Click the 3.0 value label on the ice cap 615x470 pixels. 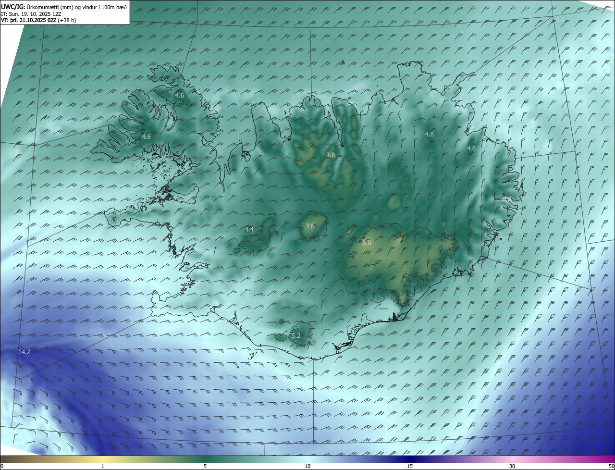(x=367, y=243)
